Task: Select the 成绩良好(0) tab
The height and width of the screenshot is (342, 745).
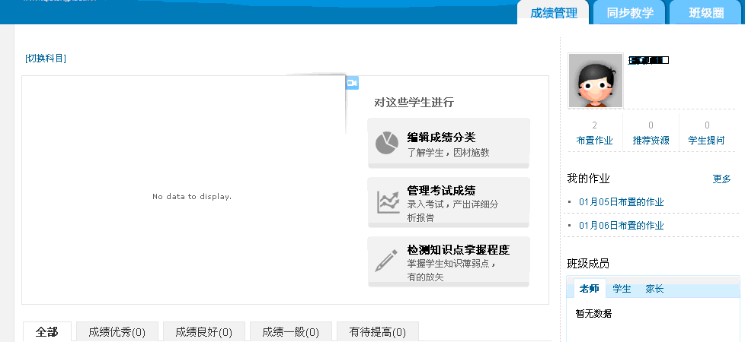Action: [204, 332]
